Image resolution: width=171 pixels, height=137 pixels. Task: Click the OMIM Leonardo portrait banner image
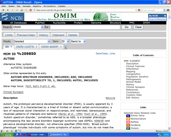101,17
